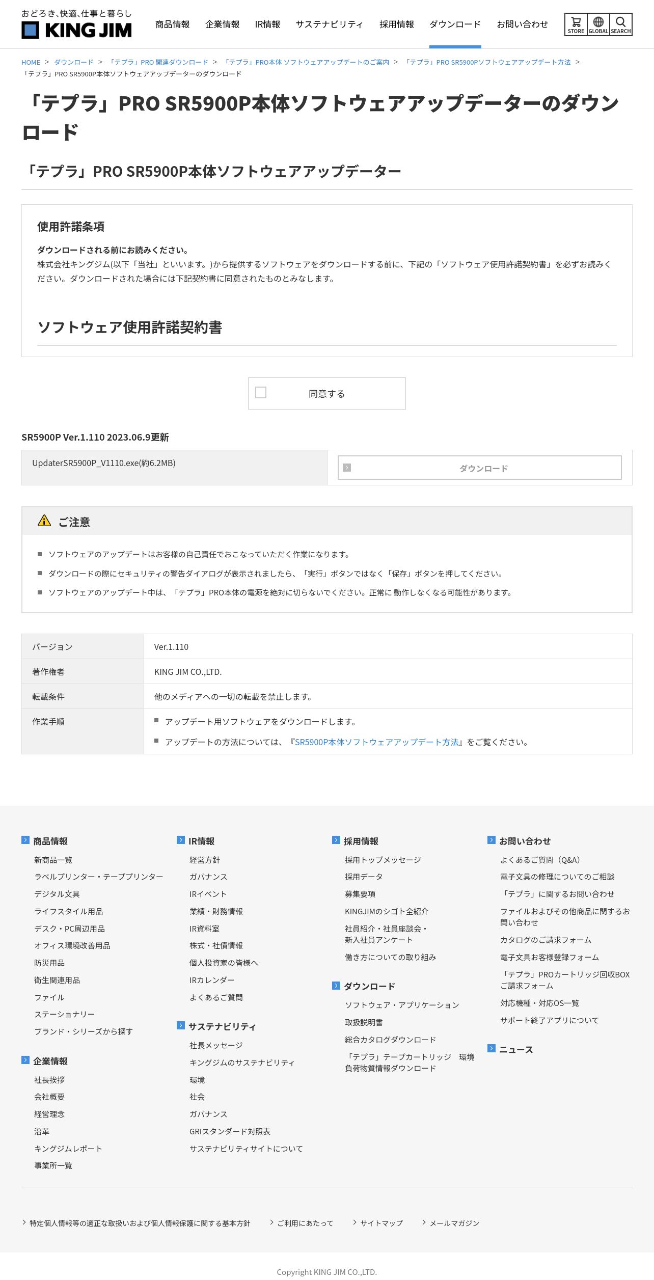Open 企業情報 in the top navigation
The image size is (654, 1280).
(223, 24)
